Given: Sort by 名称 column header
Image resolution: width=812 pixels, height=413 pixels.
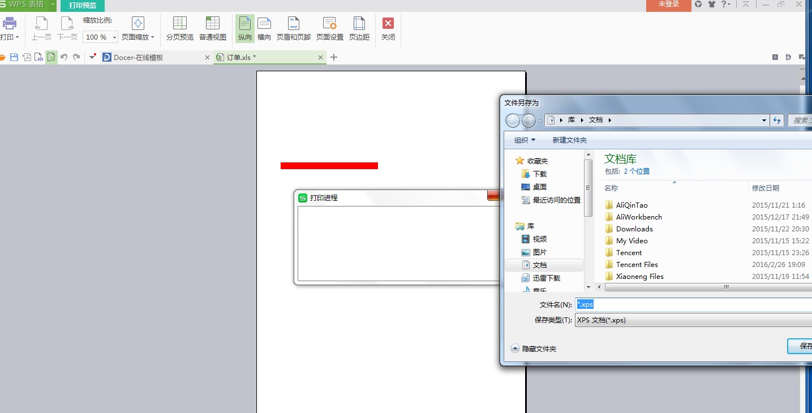Looking at the screenshot, I should coord(611,188).
